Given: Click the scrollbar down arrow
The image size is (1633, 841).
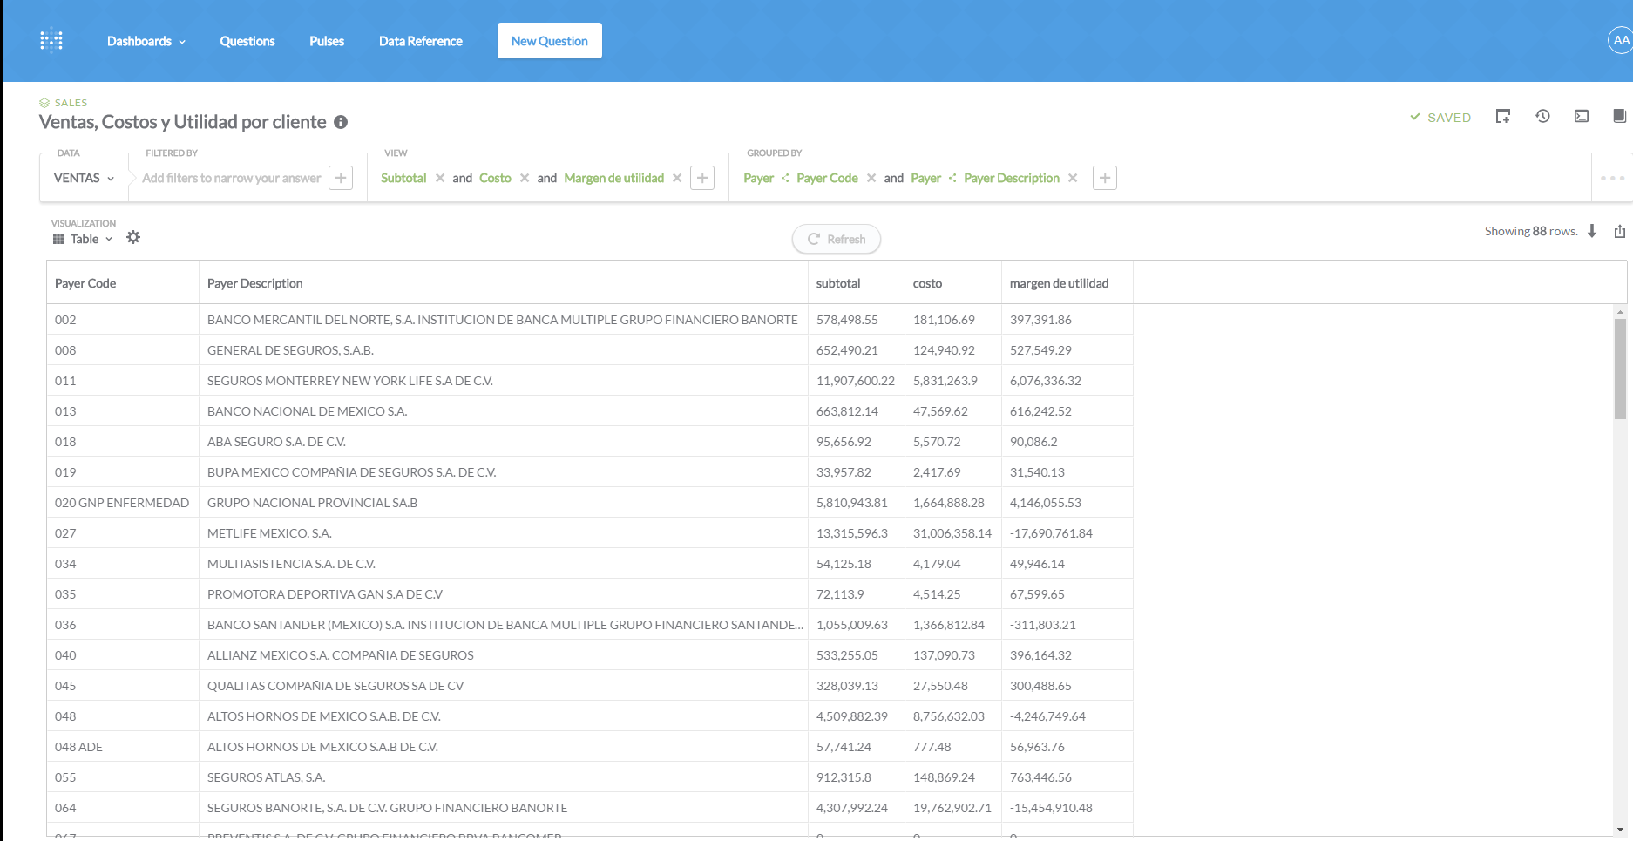Looking at the screenshot, I should (1620, 831).
